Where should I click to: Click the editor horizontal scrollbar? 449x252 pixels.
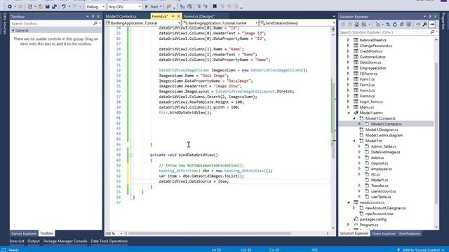(209, 233)
